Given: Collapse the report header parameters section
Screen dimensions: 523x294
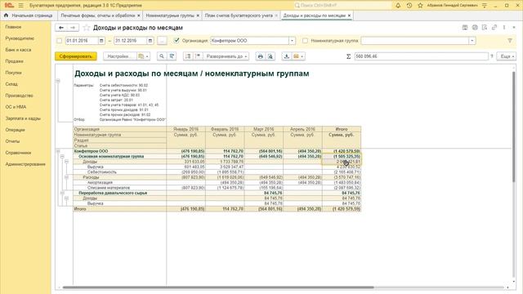Looking at the screenshot, I should (x=58, y=81).
